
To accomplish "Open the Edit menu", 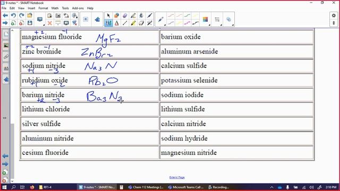I will click(x=12, y=8).
